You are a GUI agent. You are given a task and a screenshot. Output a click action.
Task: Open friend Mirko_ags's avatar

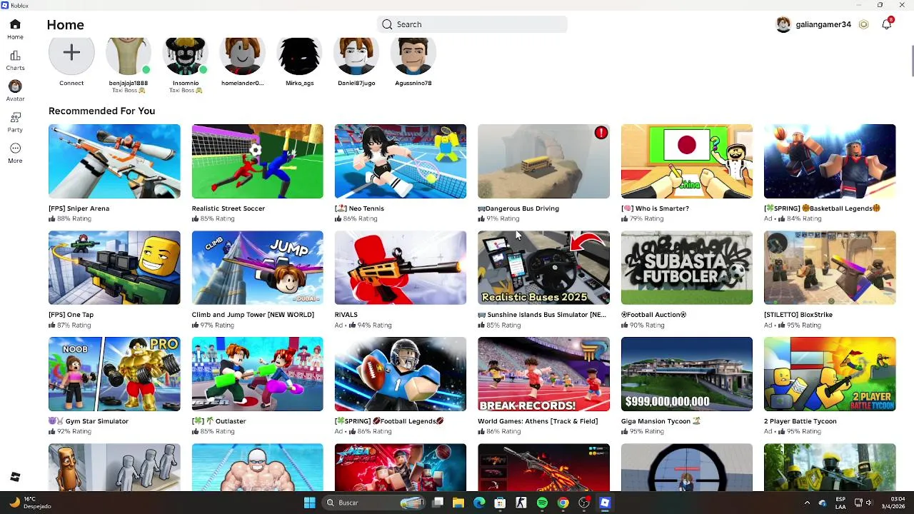point(299,56)
